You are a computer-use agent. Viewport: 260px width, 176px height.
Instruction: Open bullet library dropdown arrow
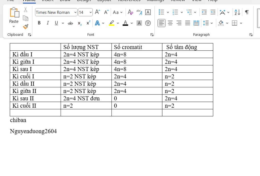click(168, 12)
